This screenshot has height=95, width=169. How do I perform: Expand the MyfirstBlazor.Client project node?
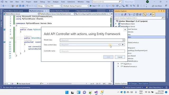(116, 24)
